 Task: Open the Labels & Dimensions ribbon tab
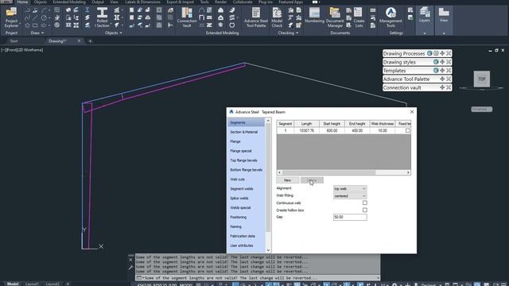(x=142, y=2)
